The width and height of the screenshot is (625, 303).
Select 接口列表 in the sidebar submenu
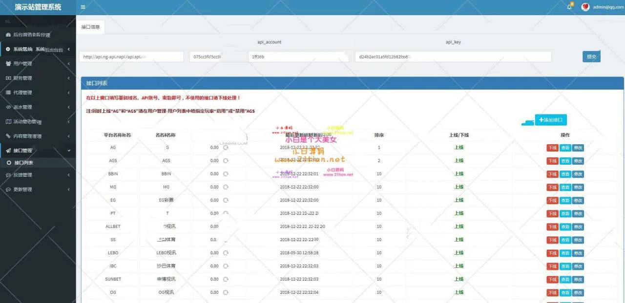[23, 163]
